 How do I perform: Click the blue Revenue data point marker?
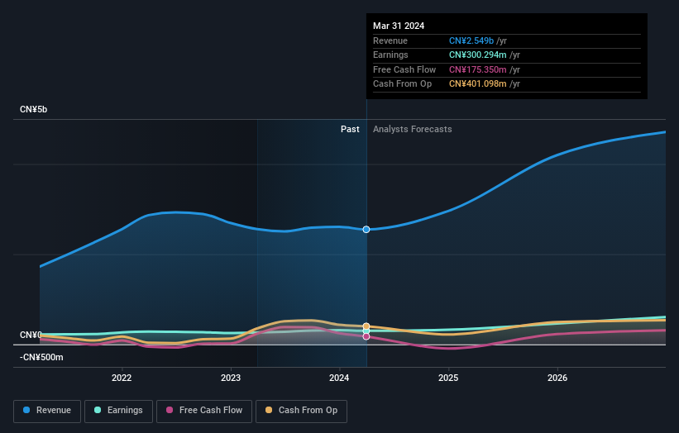pos(366,229)
